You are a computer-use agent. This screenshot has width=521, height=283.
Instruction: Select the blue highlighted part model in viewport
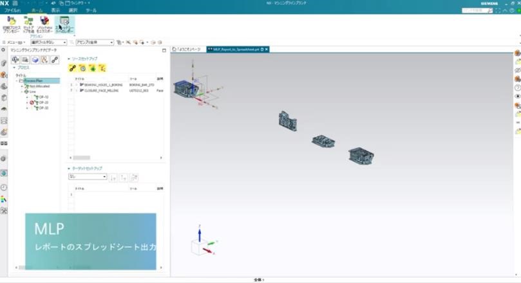pos(185,88)
